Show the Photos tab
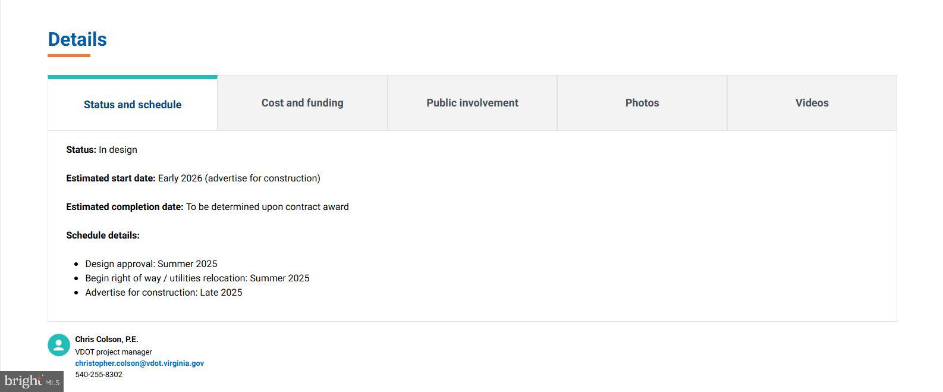 click(x=642, y=103)
